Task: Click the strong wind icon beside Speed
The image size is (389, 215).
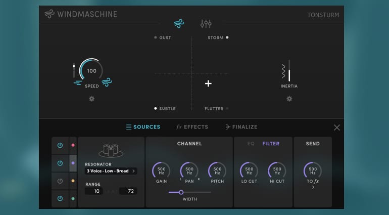Action: pos(107,82)
